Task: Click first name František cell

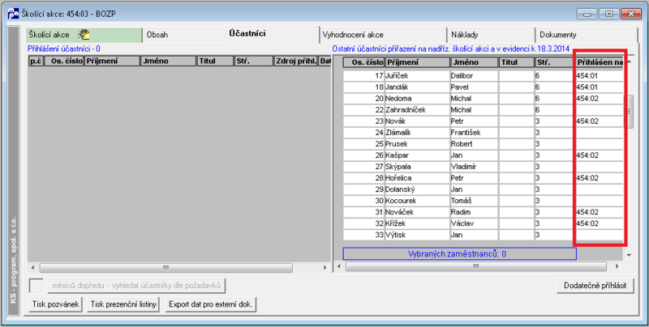Action: pyautogui.click(x=474, y=133)
